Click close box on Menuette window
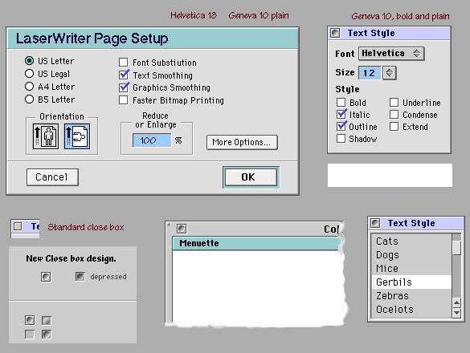 tap(182, 229)
